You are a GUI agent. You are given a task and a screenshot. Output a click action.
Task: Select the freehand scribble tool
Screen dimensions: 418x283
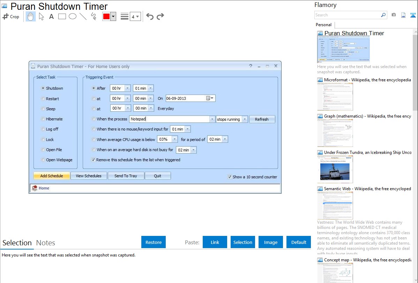pyautogui.click(x=94, y=16)
